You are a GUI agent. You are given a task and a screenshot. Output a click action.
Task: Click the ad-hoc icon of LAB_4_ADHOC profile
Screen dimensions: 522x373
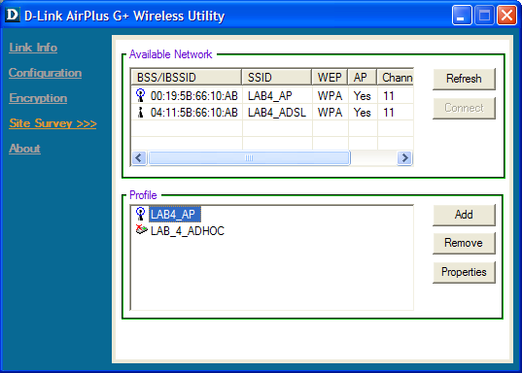pyautogui.click(x=141, y=229)
